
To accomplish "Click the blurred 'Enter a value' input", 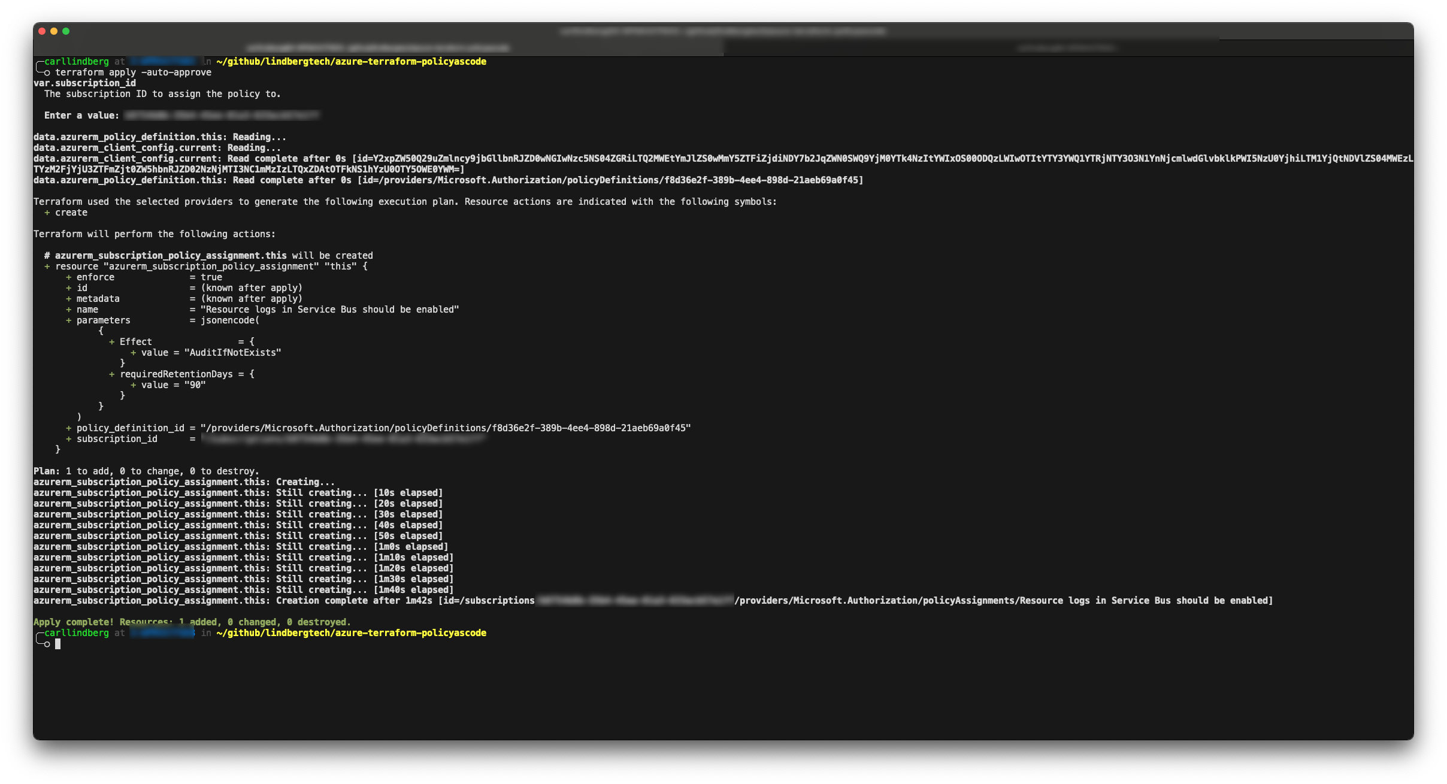I will coord(222,116).
